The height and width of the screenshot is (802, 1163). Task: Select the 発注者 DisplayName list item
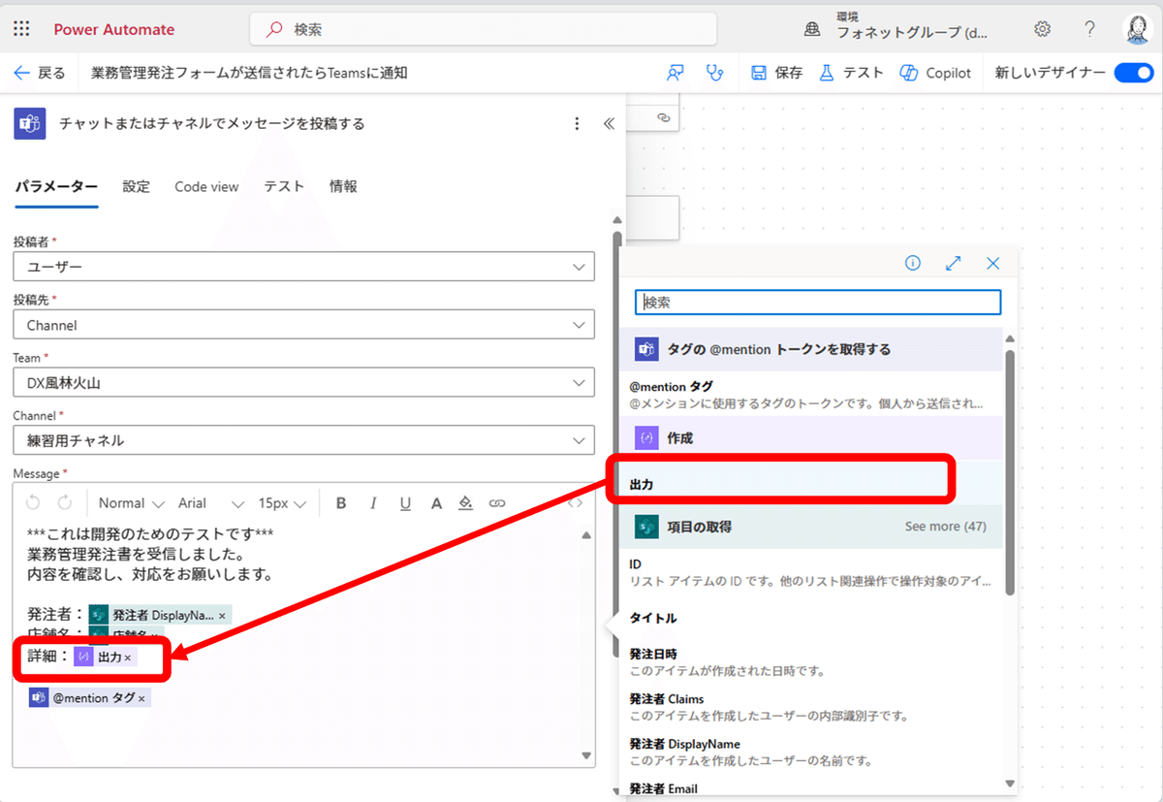(x=811, y=753)
